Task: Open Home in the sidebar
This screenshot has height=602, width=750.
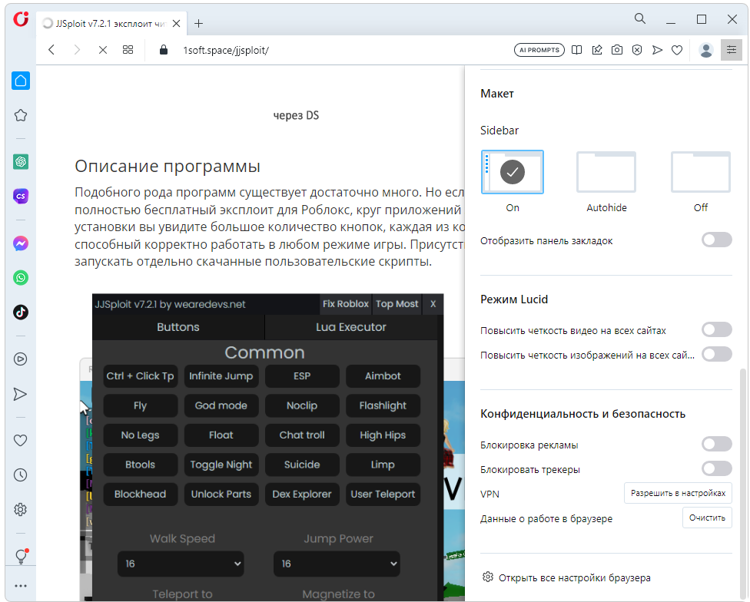Action: point(21,81)
